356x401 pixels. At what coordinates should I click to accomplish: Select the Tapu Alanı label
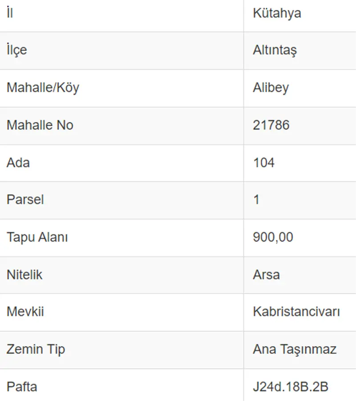37,237
